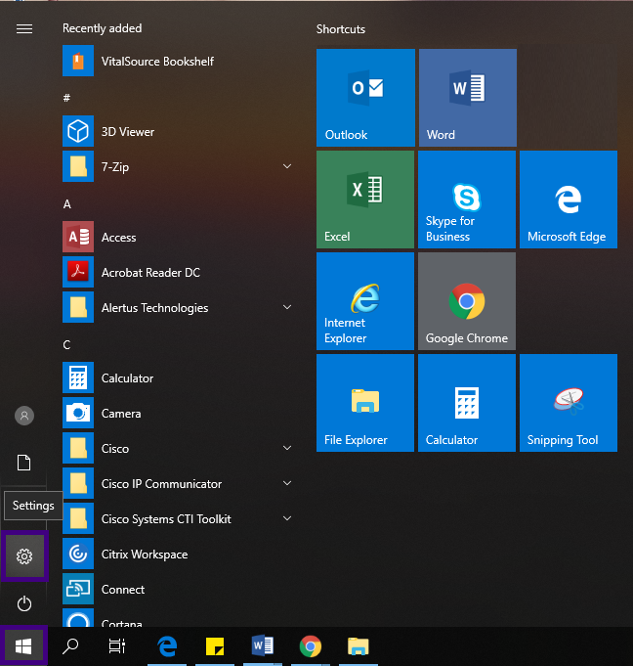Screen dimensions: 633x666
Task: Launch Access from the app list
Action: 178,237
